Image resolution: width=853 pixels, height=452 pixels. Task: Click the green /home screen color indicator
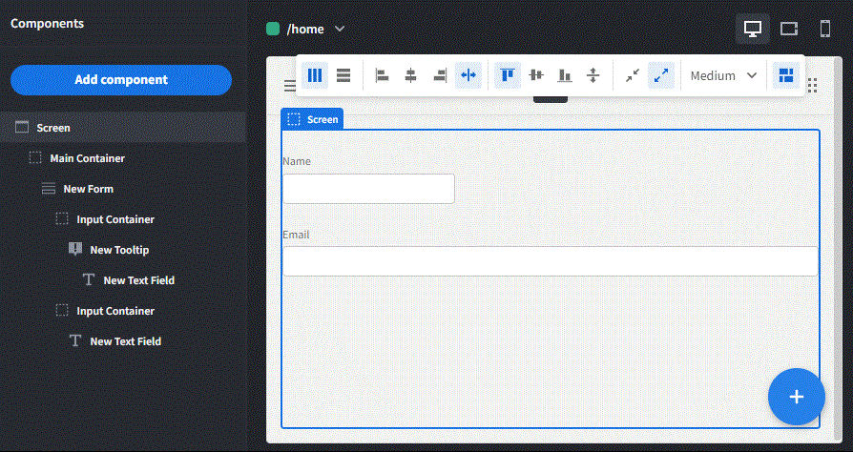pos(273,29)
